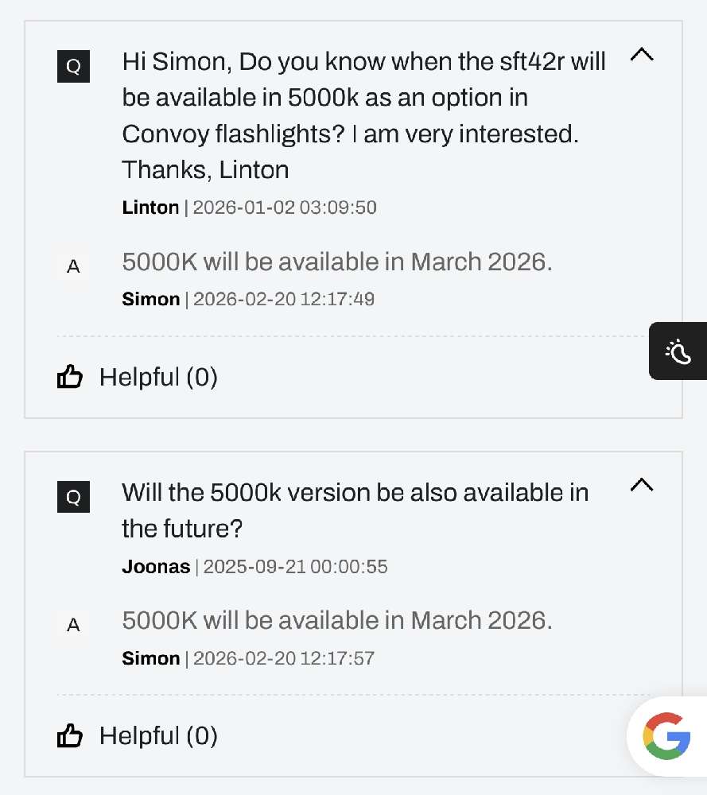Click the A icon for Joonas's answer
Viewport: 707px width, 795px height.
point(73,625)
